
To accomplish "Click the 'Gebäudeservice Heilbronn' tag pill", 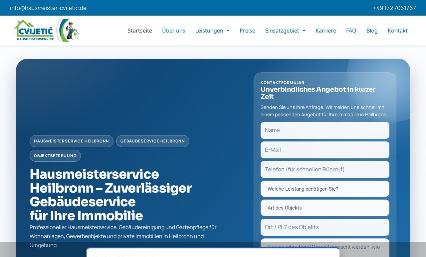I will pyautogui.click(x=153, y=141).
